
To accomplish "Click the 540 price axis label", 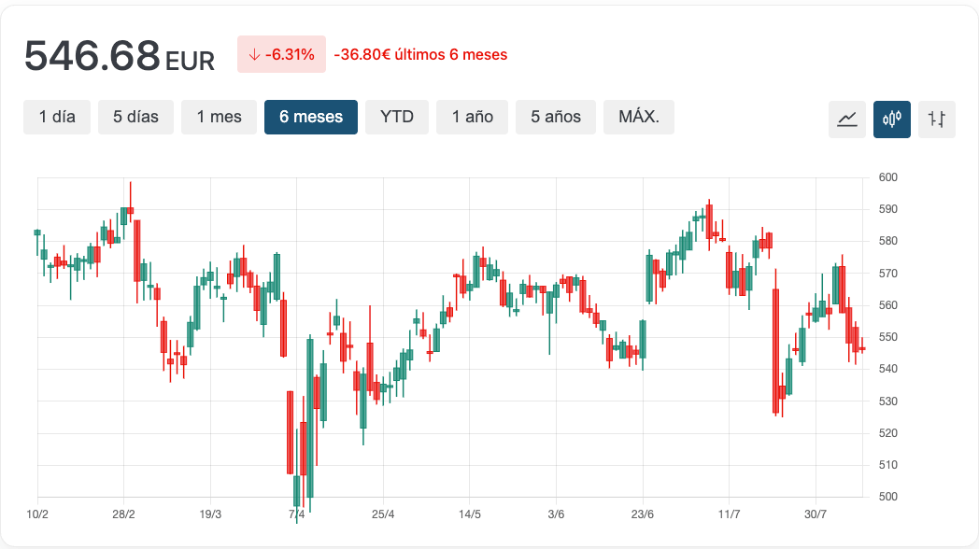I will [887, 369].
